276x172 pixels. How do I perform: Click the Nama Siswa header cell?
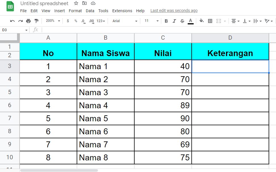pos(106,51)
